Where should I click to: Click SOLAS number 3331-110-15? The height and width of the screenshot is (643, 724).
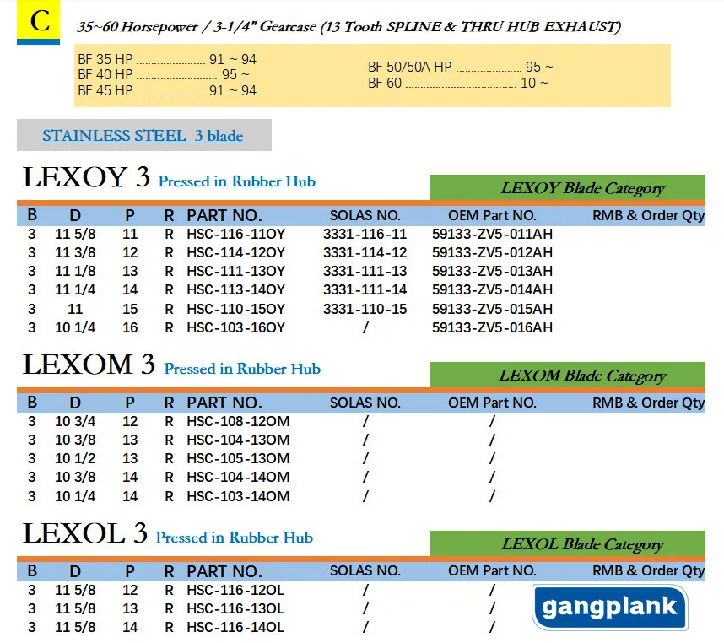[365, 309]
